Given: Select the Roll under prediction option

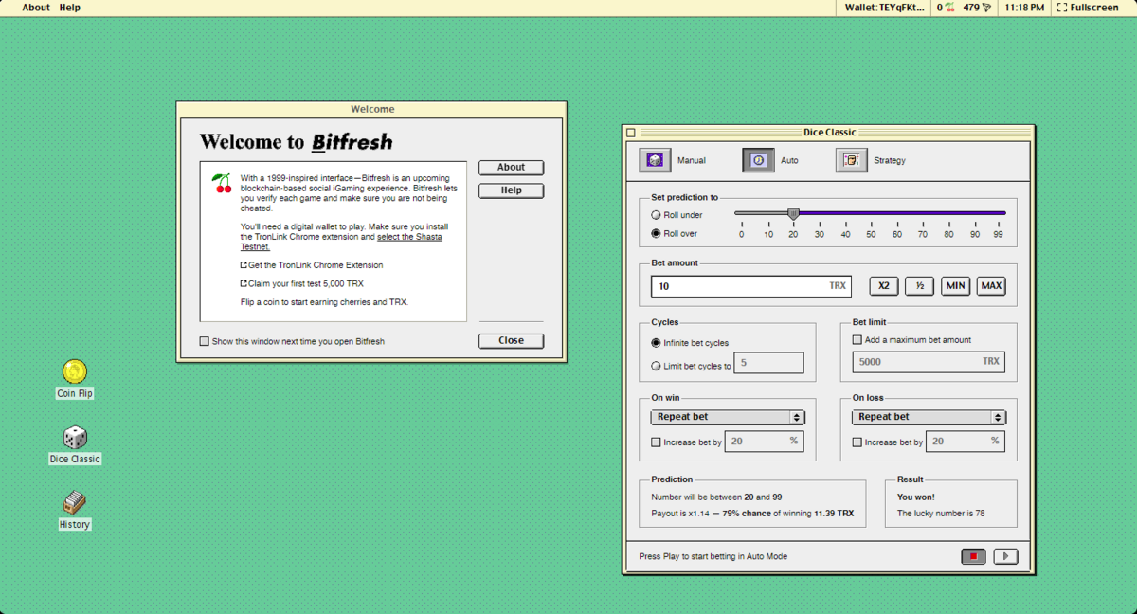Looking at the screenshot, I should point(657,215).
